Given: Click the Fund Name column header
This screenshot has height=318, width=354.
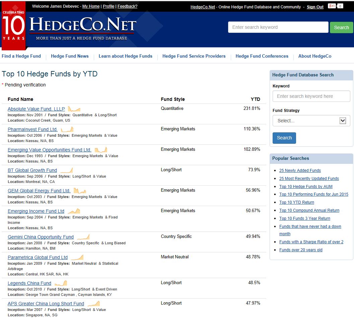Looking at the screenshot, I should (x=20, y=99).
